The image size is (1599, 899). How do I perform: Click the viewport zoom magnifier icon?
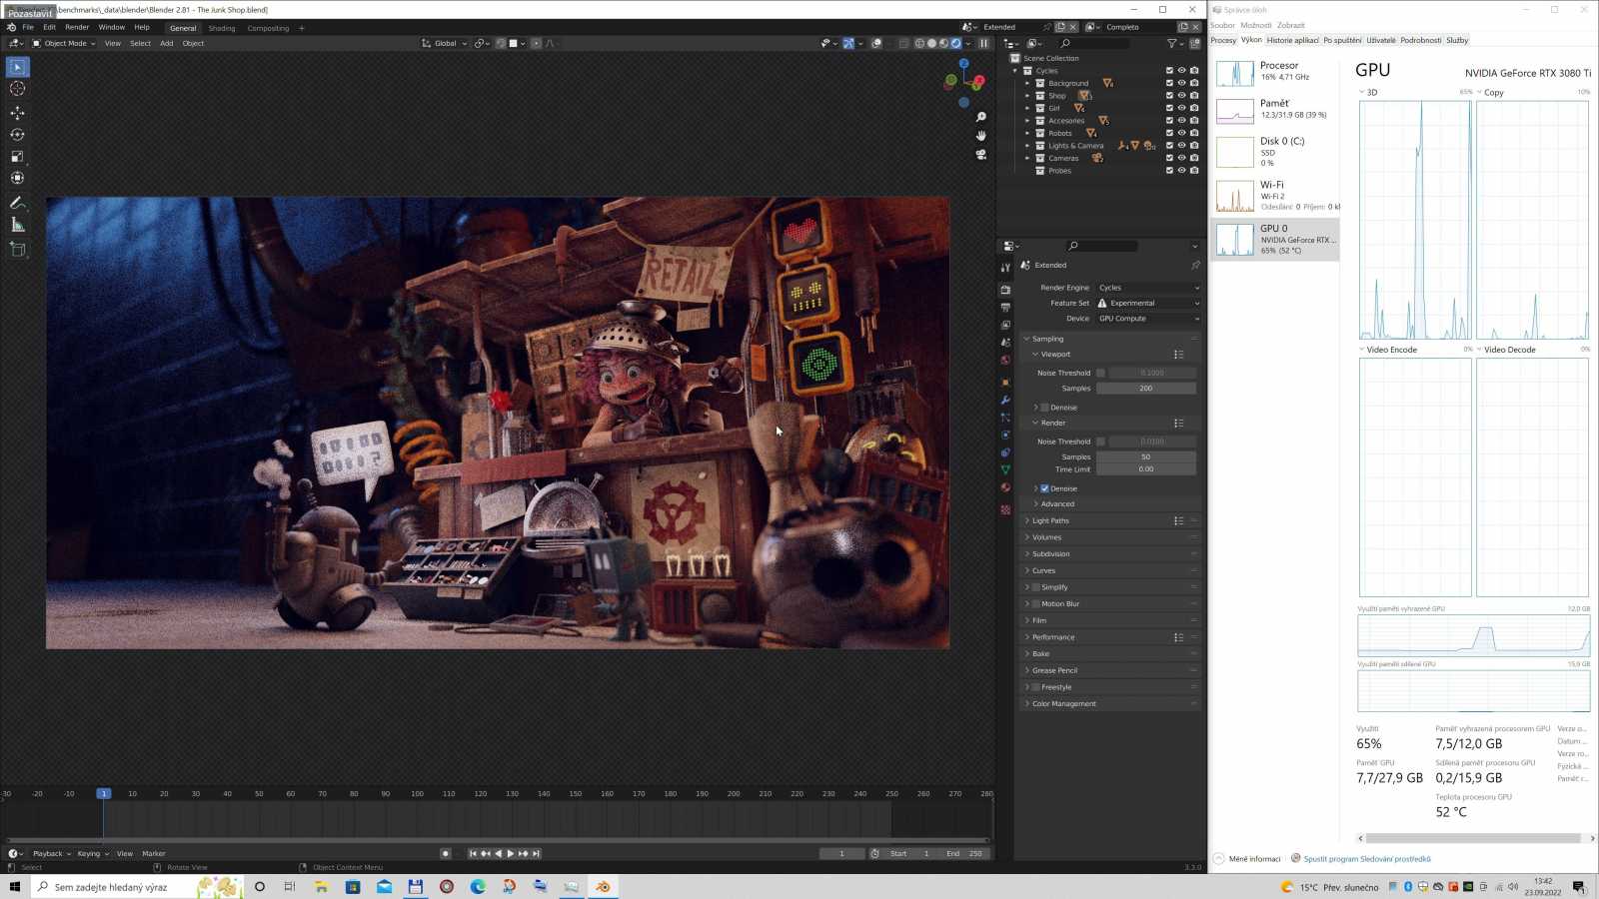pos(980,117)
